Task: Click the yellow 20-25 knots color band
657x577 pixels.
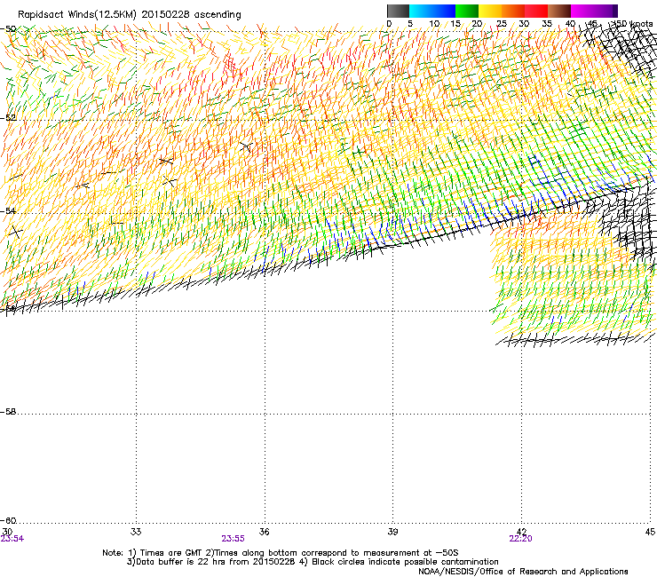Action: coord(490,11)
